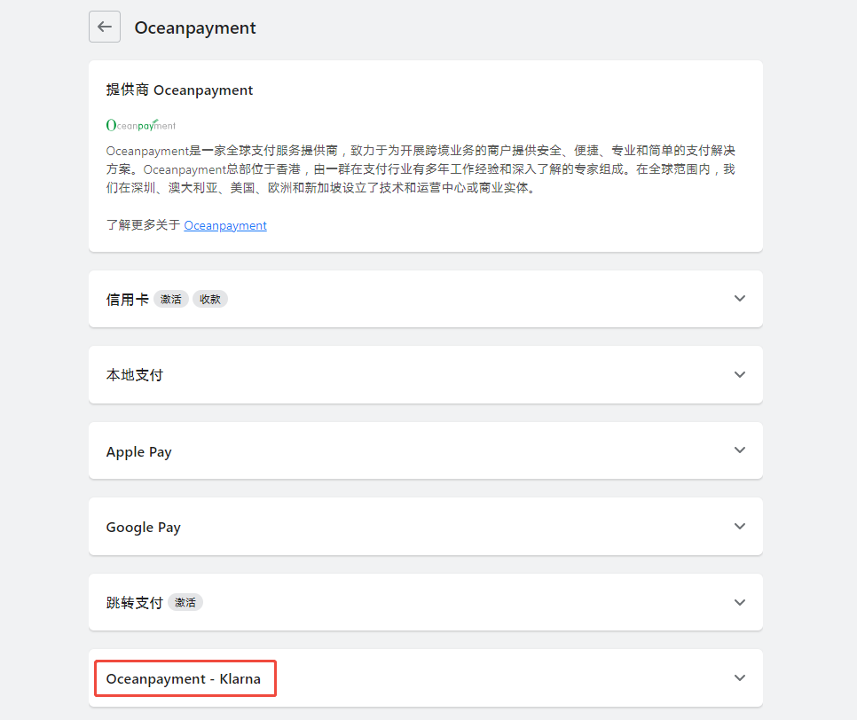Click the 本地支付 section title text
Viewport: 857px width, 720px height.
point(134,375)
